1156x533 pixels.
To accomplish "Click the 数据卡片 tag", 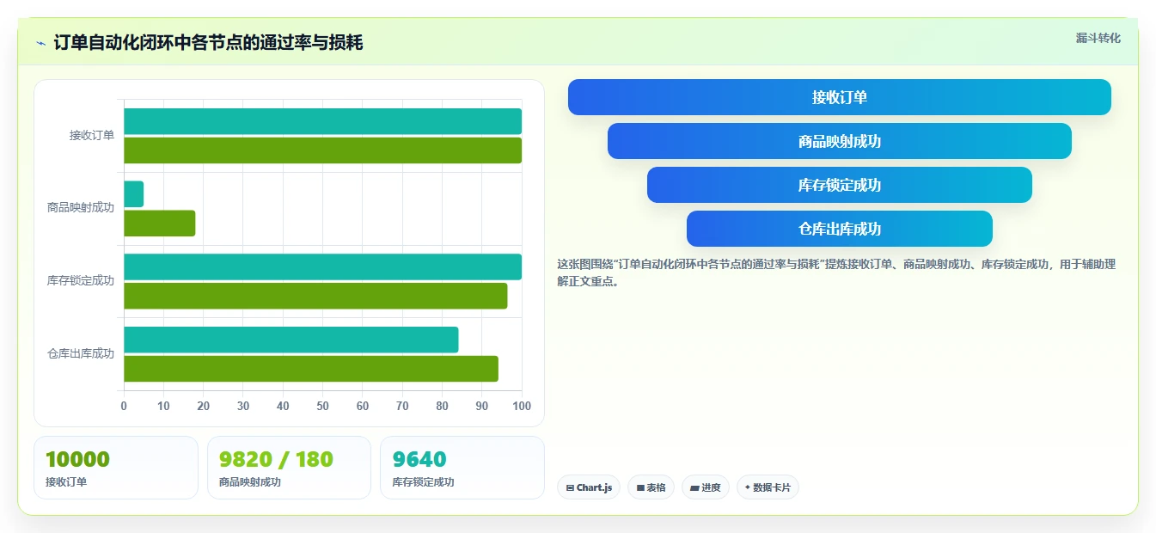I will click(768, 487).
